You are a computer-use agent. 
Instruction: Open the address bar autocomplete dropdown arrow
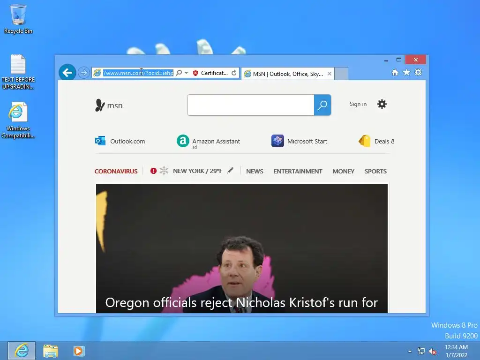(186, 73)
